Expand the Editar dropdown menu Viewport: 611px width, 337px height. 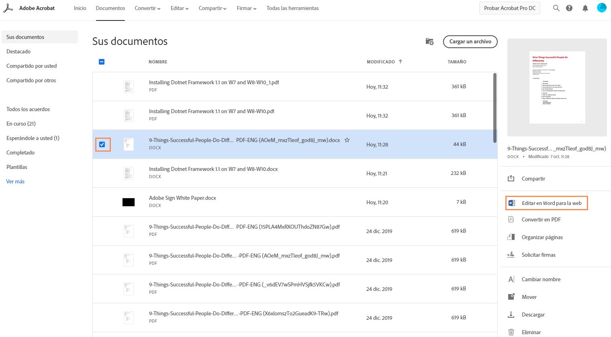[180, 8]
